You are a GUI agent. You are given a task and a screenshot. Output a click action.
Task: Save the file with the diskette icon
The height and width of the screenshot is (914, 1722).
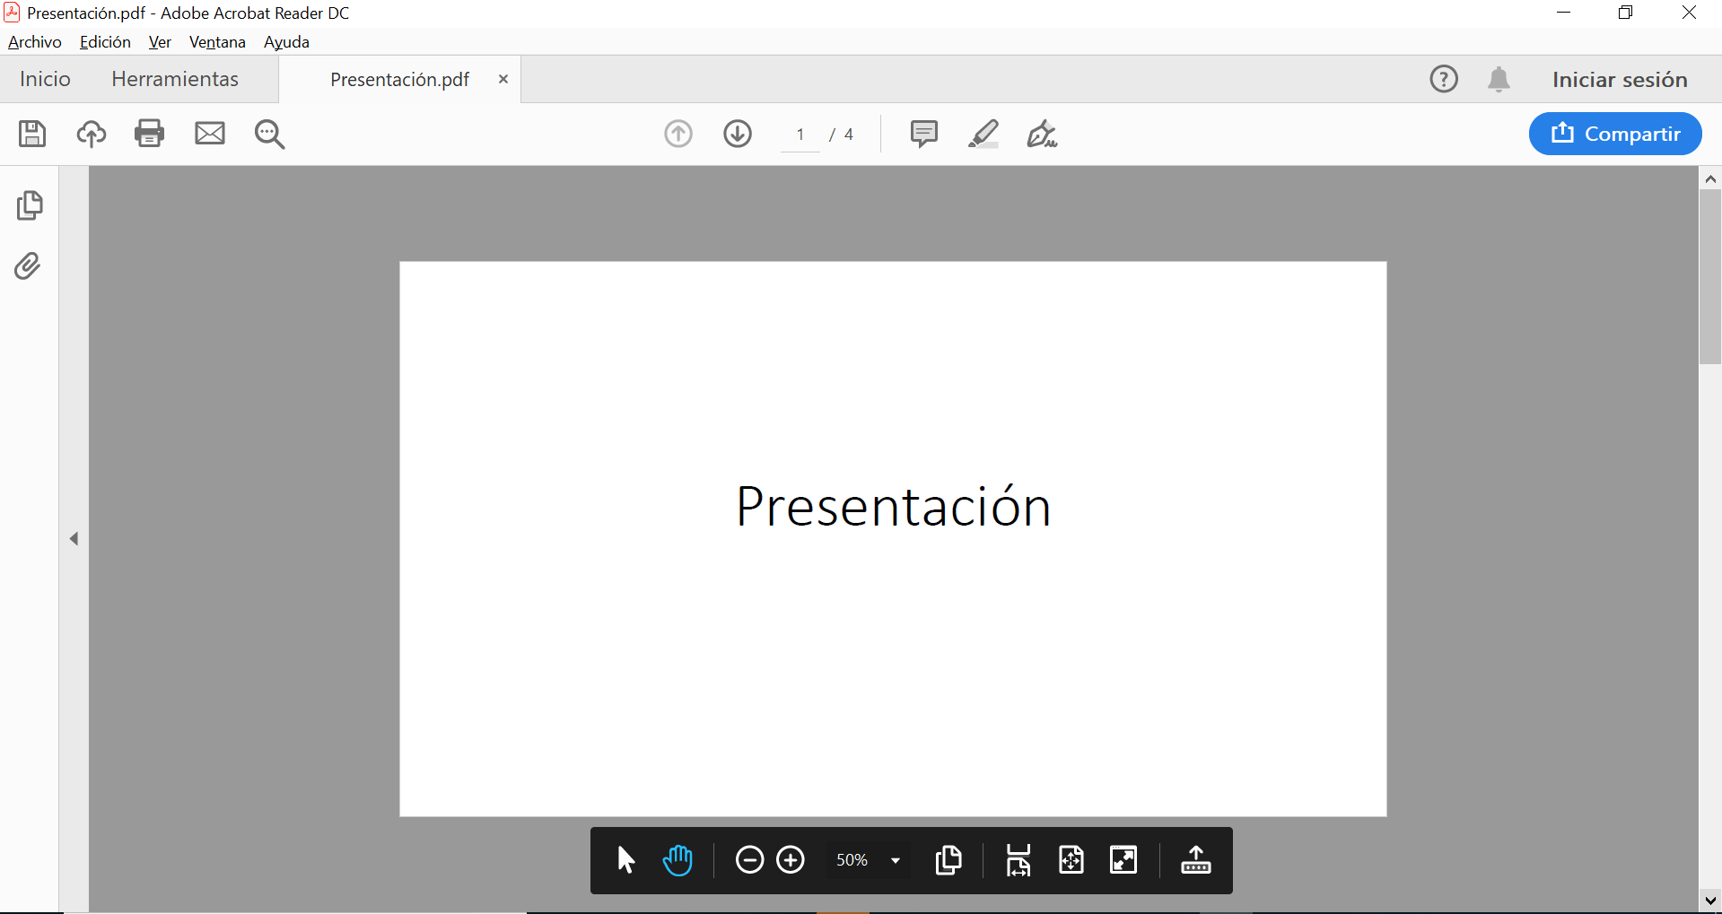pos(32,134)
